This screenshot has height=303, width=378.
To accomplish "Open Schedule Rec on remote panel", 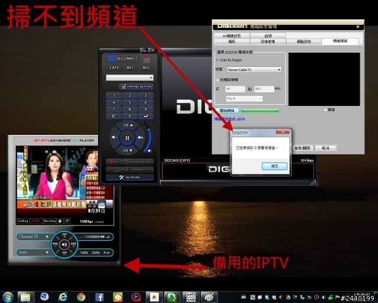I will tap(138, 162).
